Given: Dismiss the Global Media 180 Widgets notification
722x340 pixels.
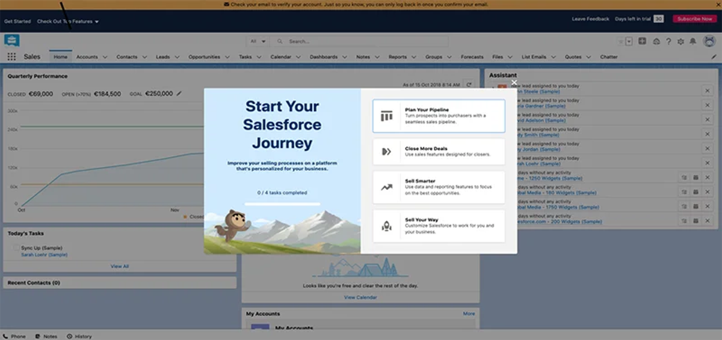Looking at the screenshot, I should pyautogui.click(x=707, y=192).
